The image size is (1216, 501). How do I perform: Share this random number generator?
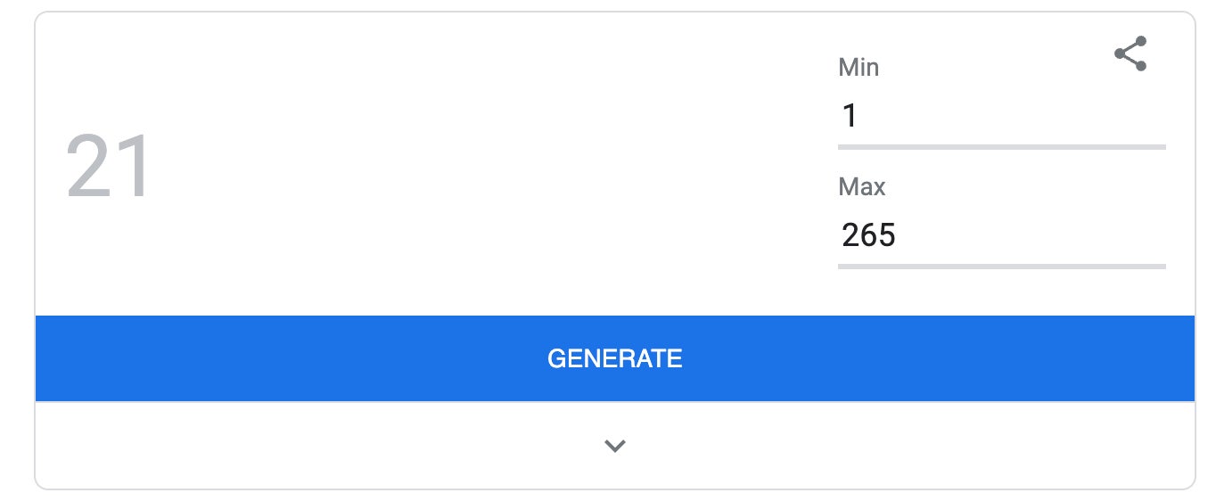tap(1130, 54)
